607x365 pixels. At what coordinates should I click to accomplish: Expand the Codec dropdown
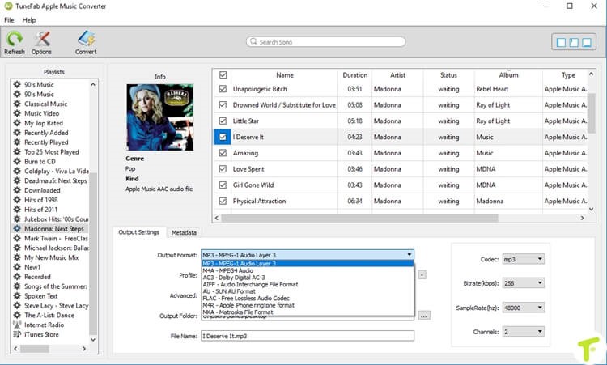pyautogui.click(x=524, y=259)
